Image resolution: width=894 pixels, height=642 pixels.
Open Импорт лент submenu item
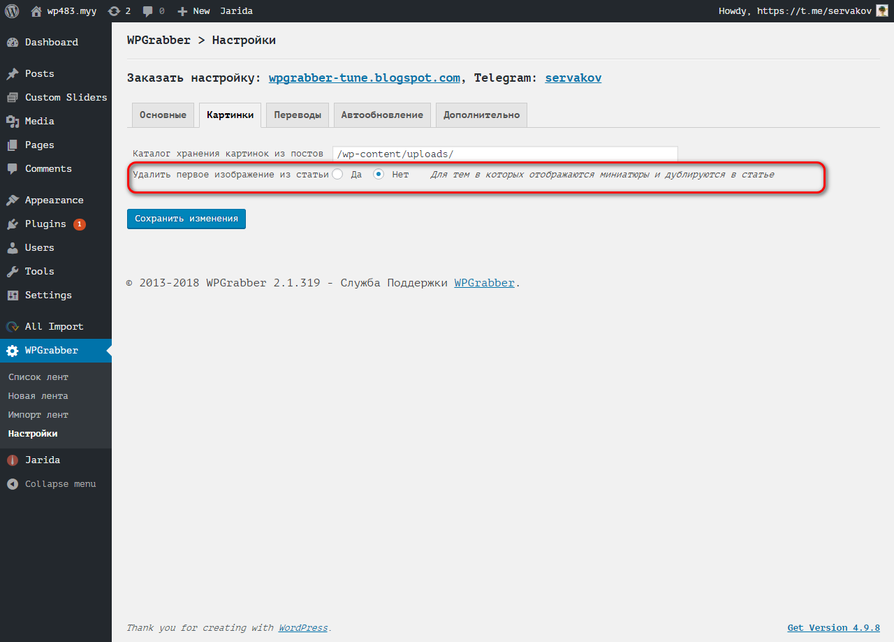click(38, 414)
